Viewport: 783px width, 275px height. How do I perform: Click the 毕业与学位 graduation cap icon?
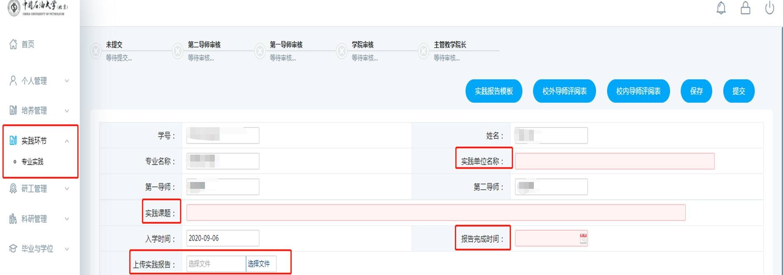[13, 248]
